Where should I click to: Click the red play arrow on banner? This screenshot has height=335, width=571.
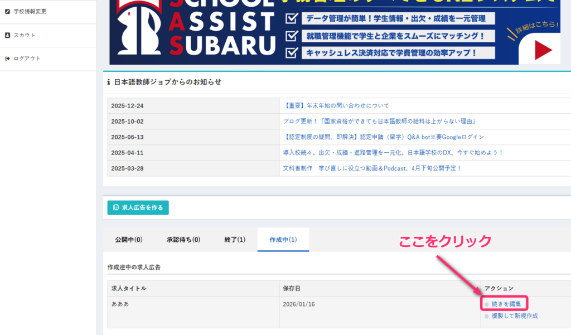[543, 51]
